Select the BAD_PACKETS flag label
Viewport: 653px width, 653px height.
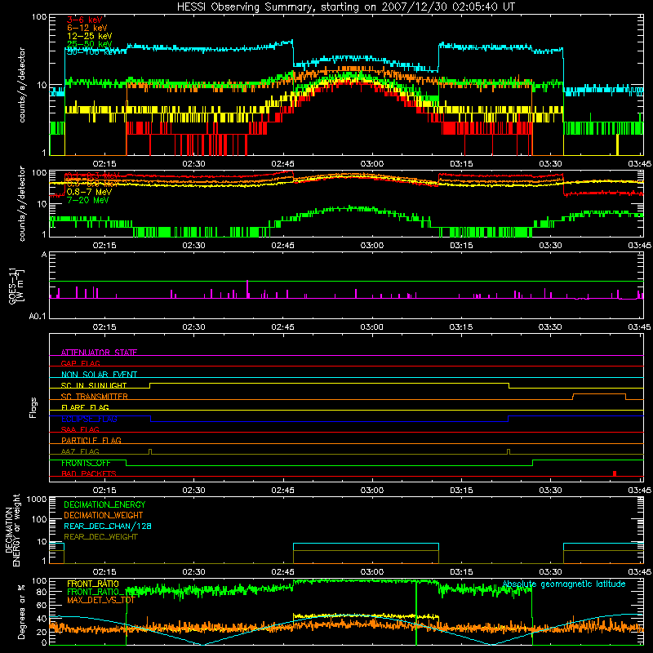click(x=89, y=473)
